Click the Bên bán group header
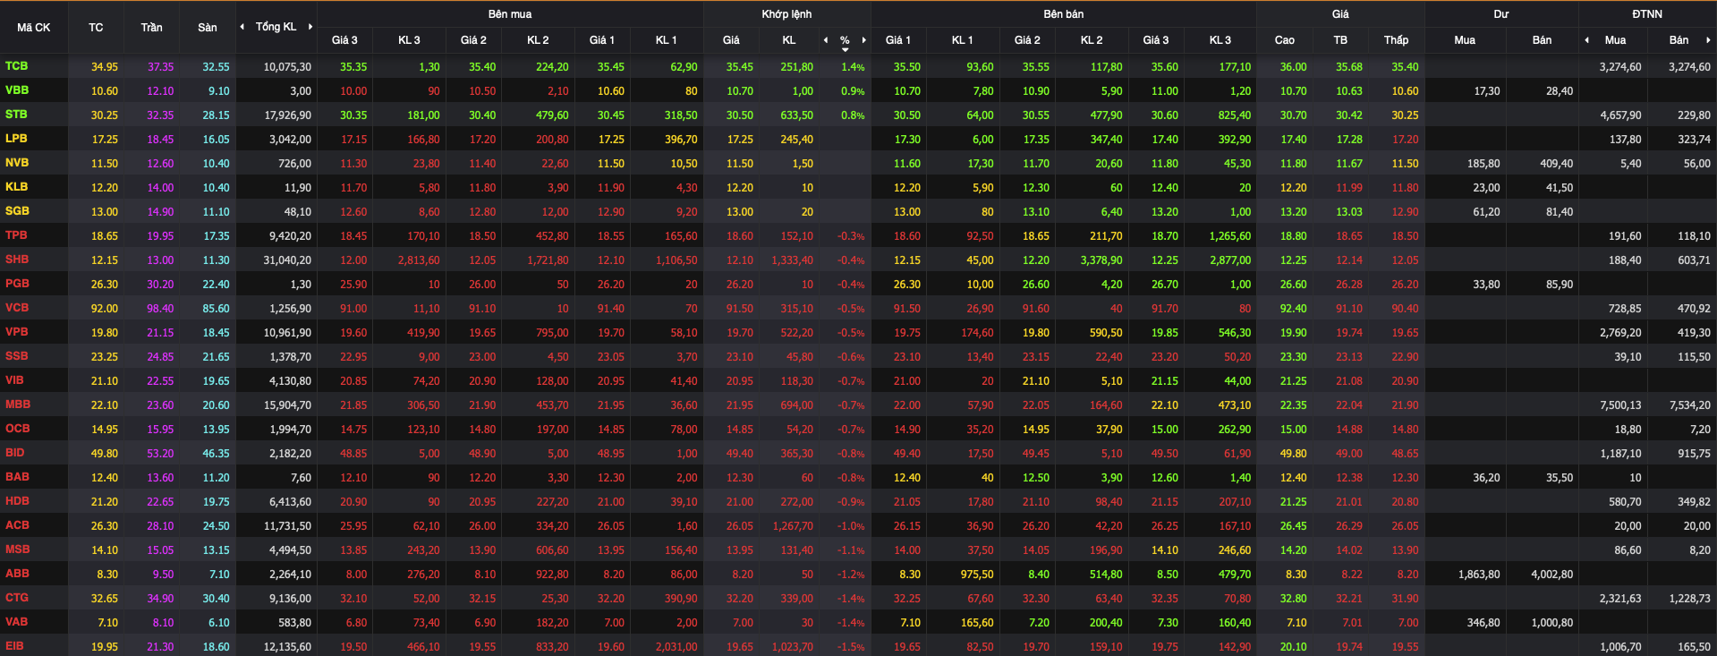1717x656 pixels. point(1064,14)
